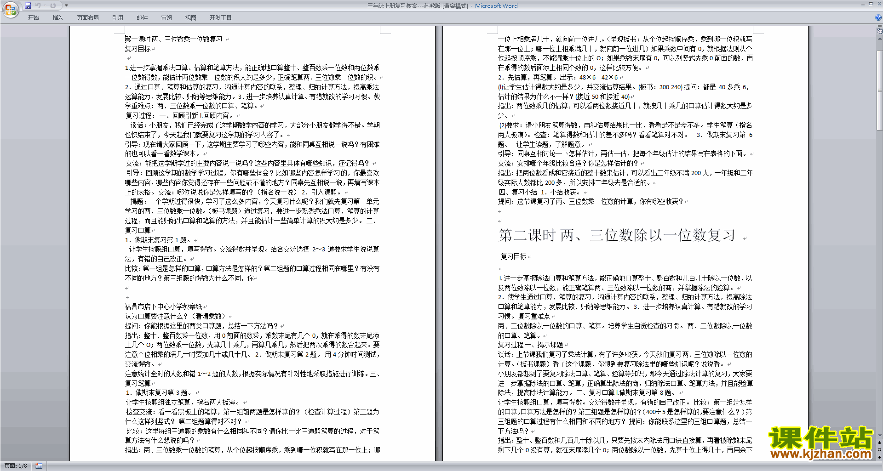Viewport: 883px width, 471px height.
Task: Switch to the 页面布局 tab
Action: point(87,18)
